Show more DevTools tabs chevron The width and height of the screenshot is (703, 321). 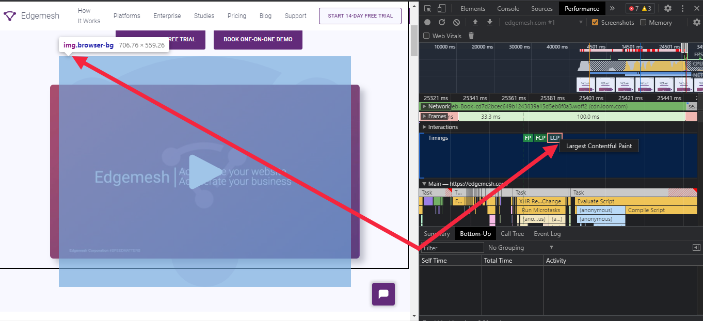tap(612, 8)
